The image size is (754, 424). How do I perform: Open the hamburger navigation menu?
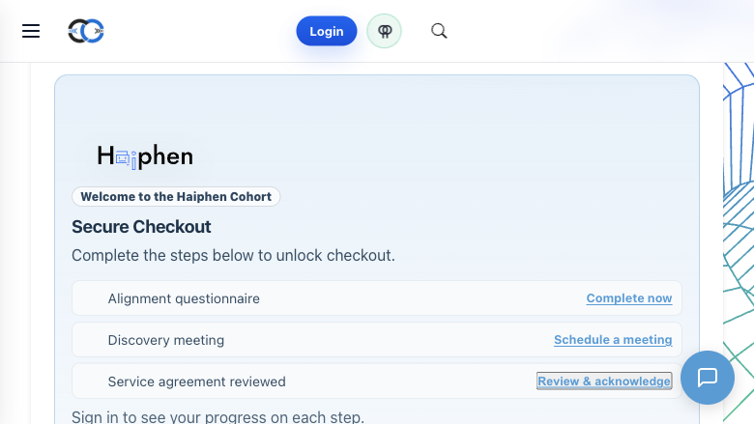pyautogui.click(x=31, y=31)
